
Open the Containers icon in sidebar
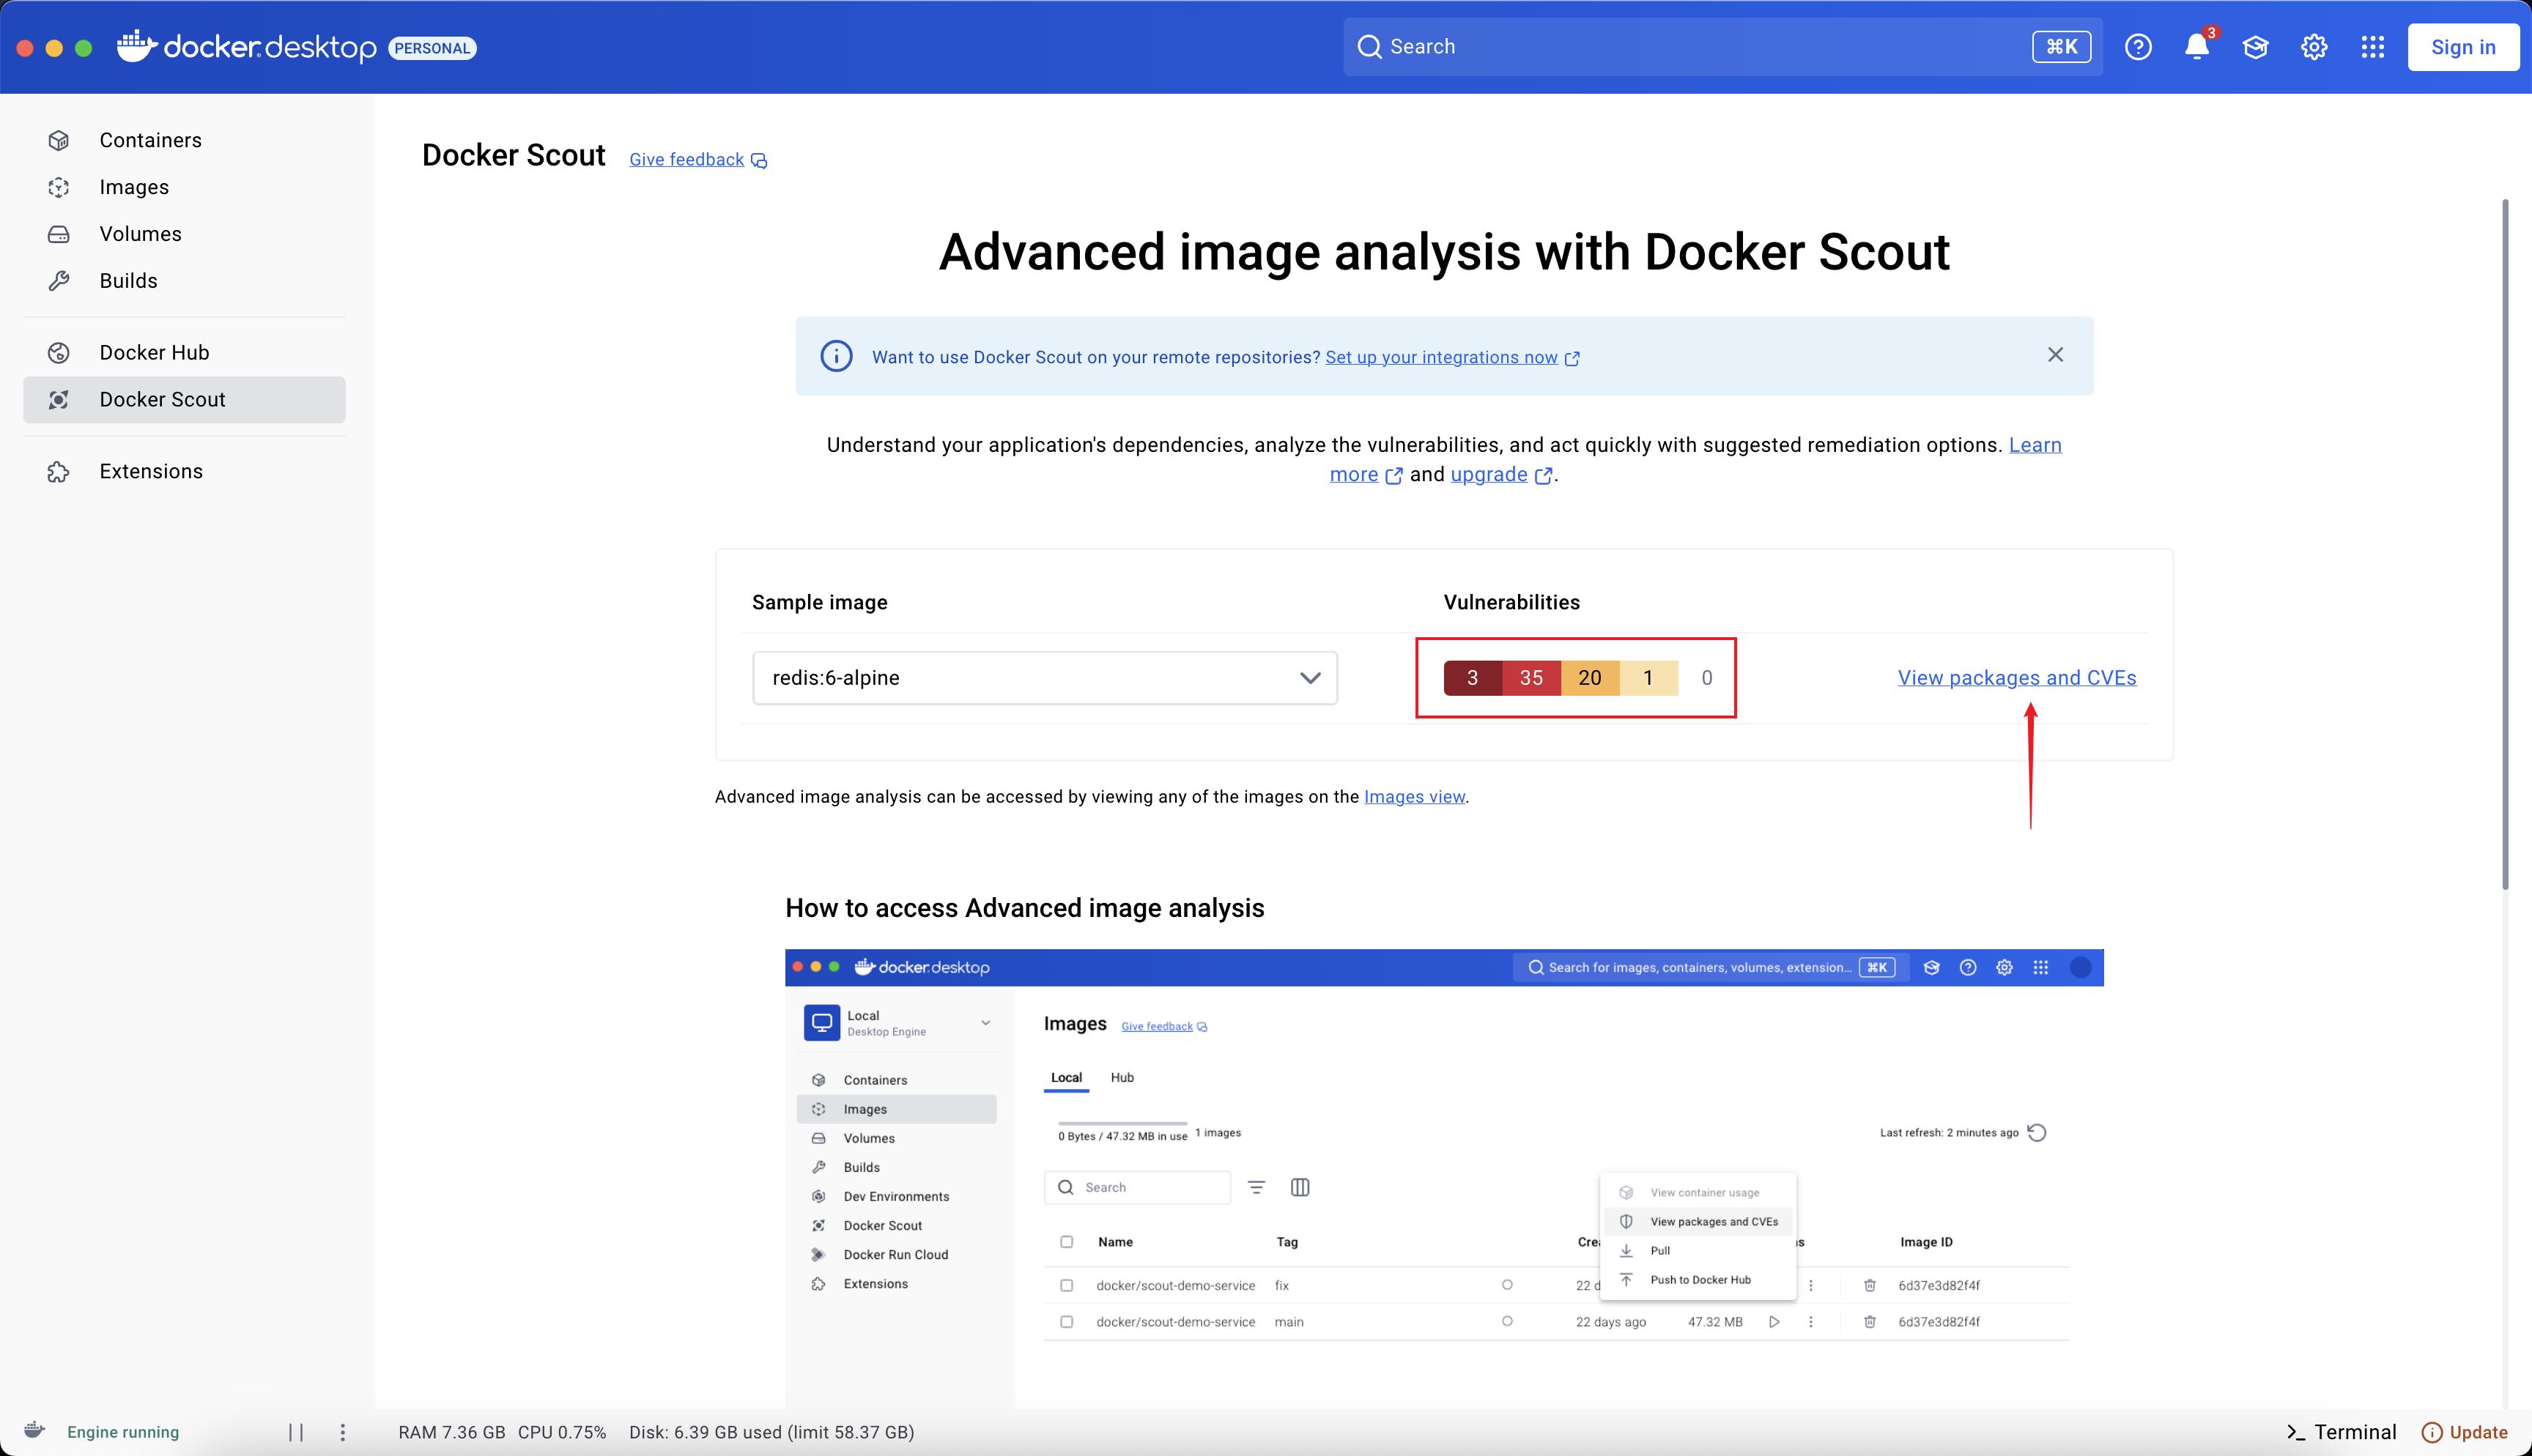coord(59,141)
